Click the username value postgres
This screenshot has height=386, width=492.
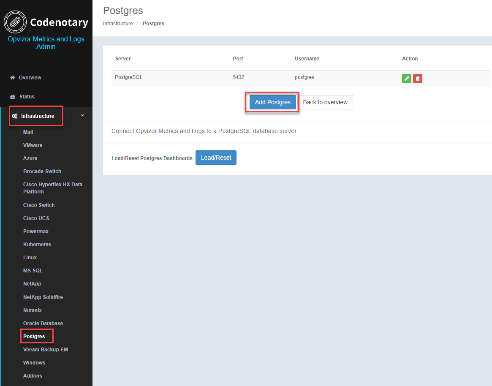[x=304, y=77]
